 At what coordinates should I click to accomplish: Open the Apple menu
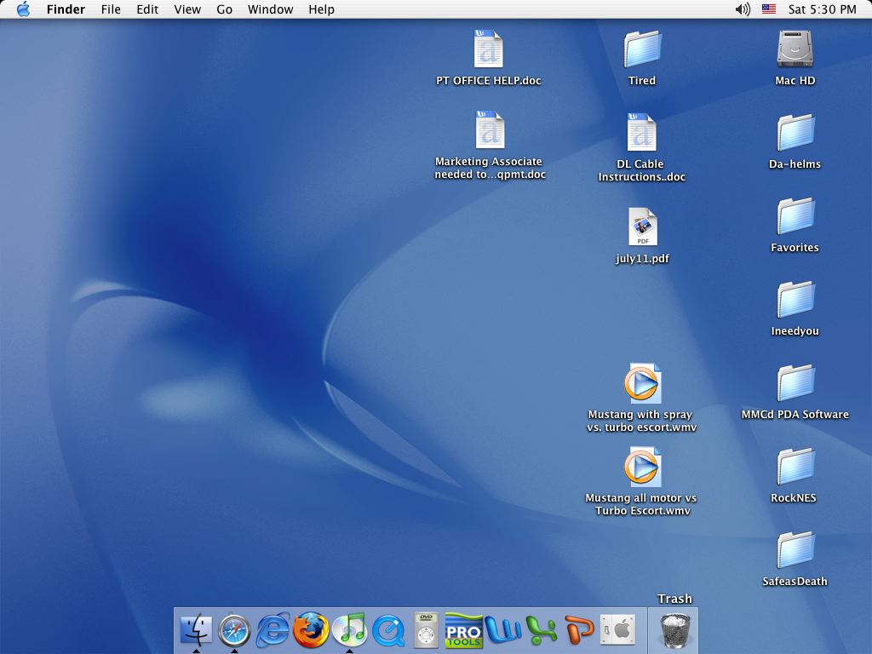coord(23,9)
